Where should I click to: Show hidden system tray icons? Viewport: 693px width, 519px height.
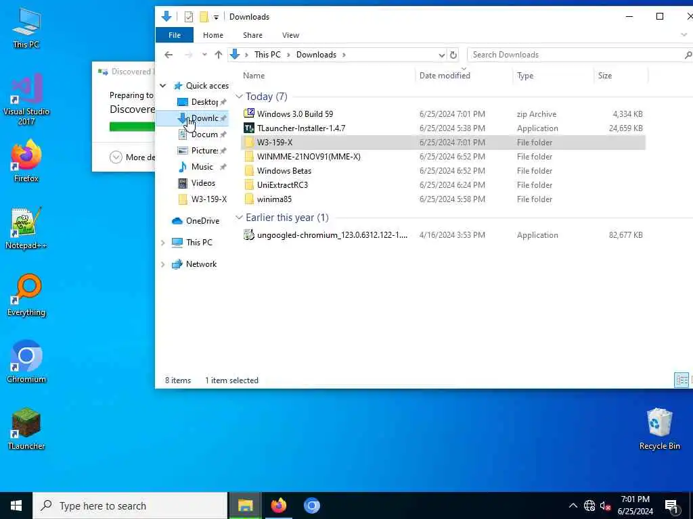coord(573,505)
